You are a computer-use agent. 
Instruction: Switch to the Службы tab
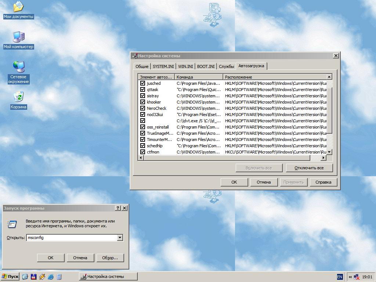[x=226, y=66]
